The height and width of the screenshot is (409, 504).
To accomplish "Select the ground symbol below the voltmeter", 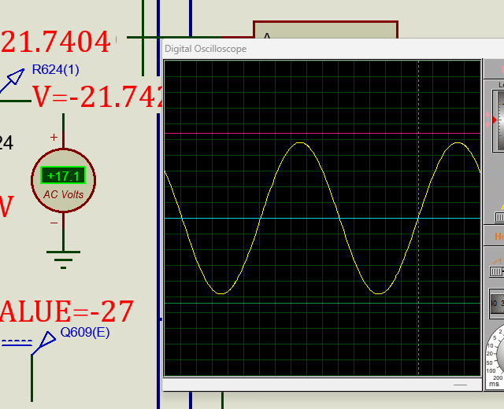I will click(63, 260).
